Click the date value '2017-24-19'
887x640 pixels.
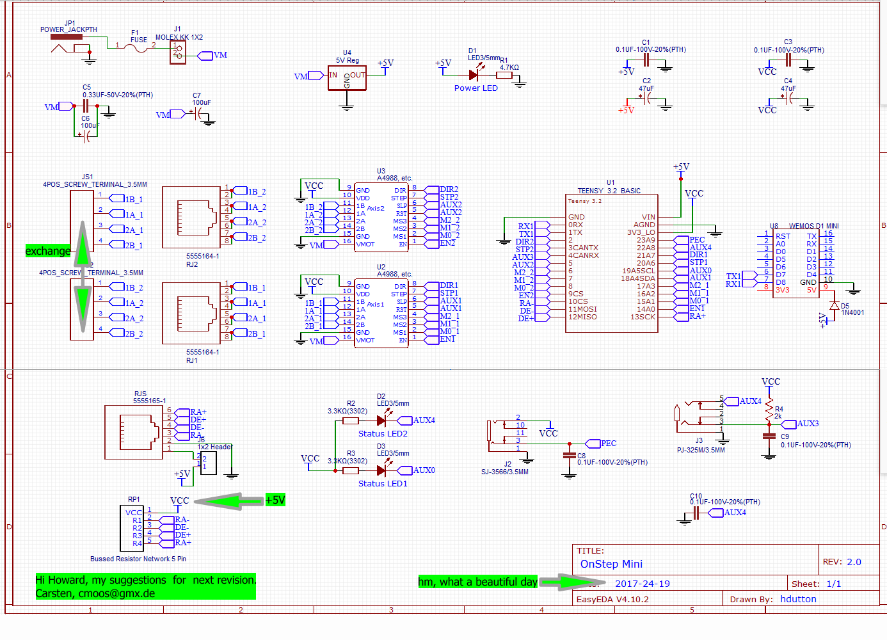[x=643, y=584]
